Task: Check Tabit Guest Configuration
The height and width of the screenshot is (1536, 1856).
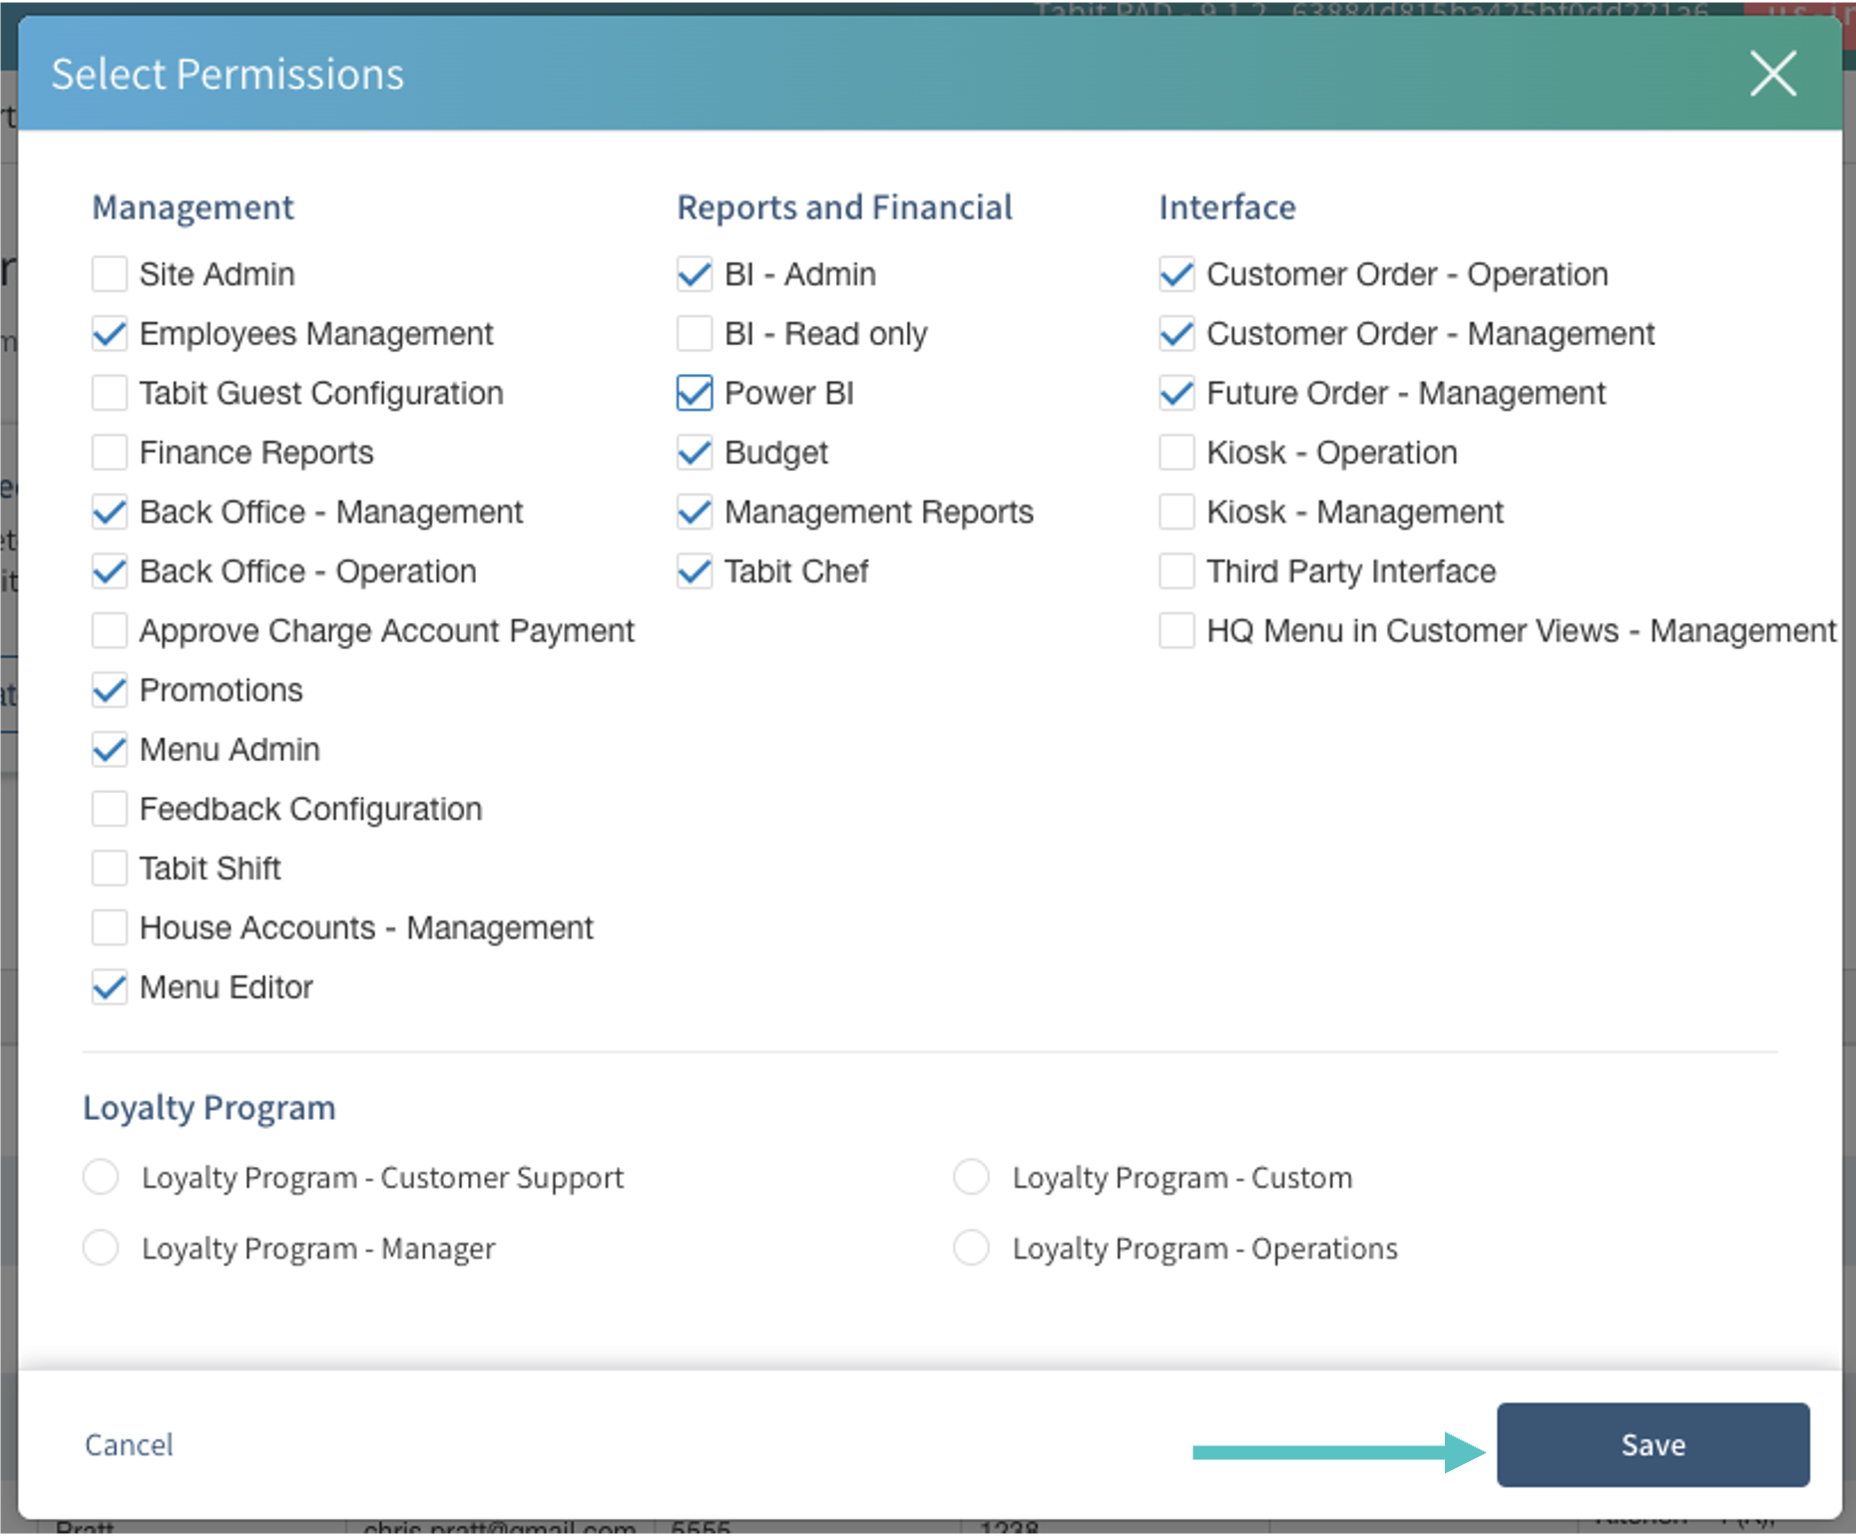Action: [110, 393]
